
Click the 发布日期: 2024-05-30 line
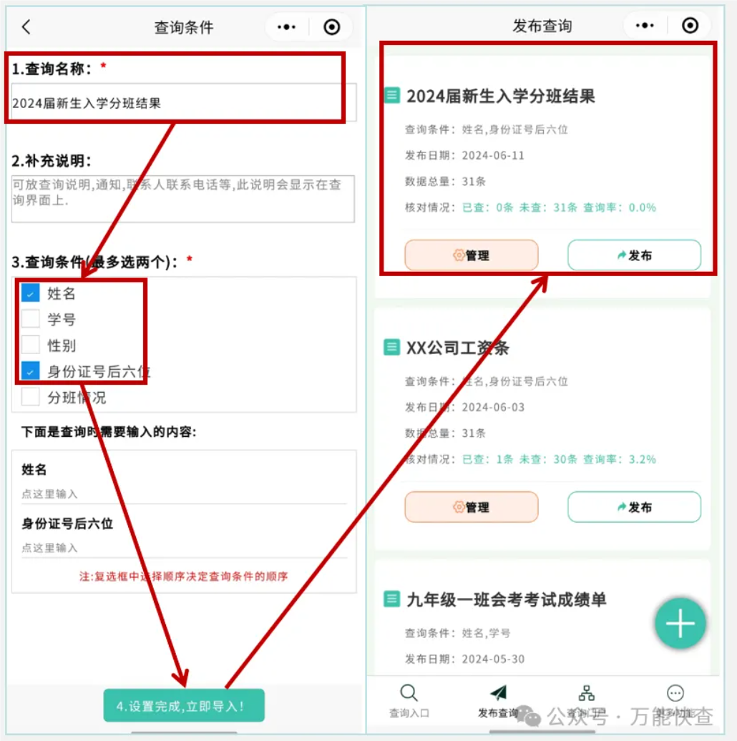coord(464,659)
